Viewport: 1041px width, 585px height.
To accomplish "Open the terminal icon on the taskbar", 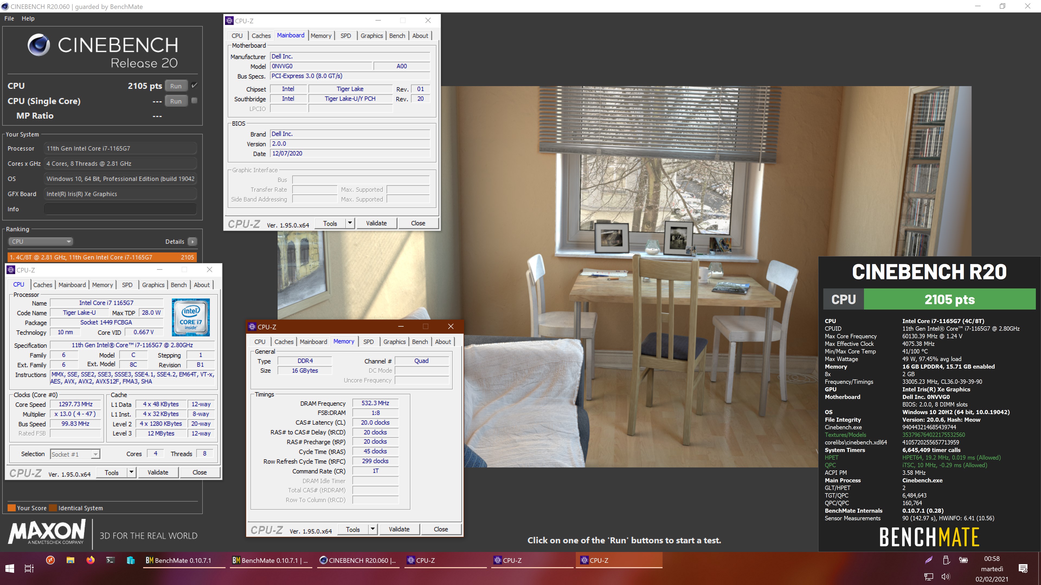I will 110,560.
